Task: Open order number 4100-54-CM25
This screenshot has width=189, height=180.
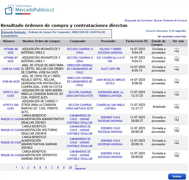Action: (11, 69)
